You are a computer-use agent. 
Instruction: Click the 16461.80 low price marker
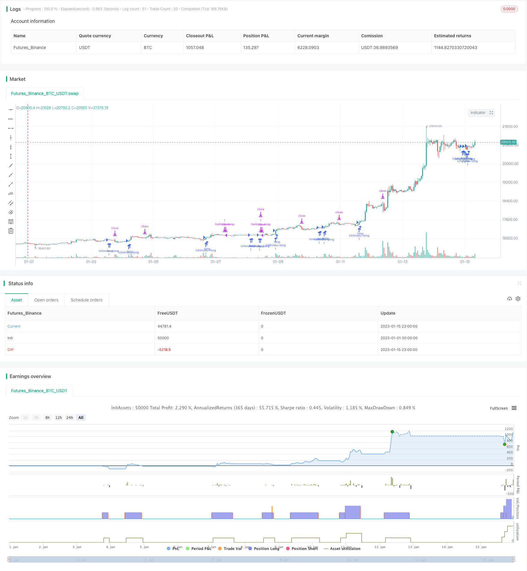coord(44,249)
